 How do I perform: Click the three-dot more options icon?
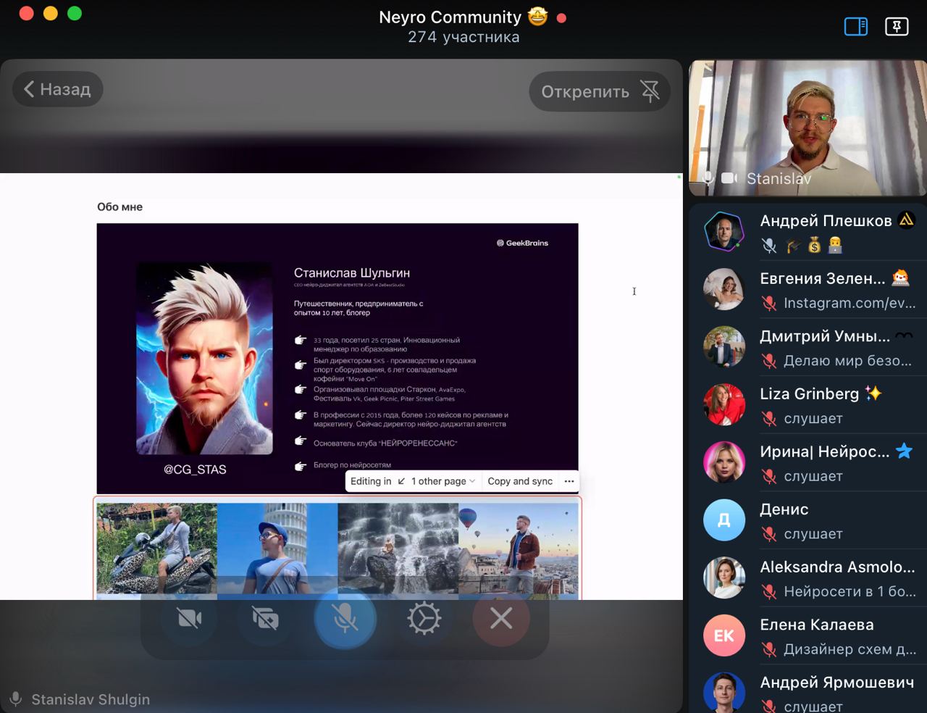pyautogui.click(x=569, y=481)
